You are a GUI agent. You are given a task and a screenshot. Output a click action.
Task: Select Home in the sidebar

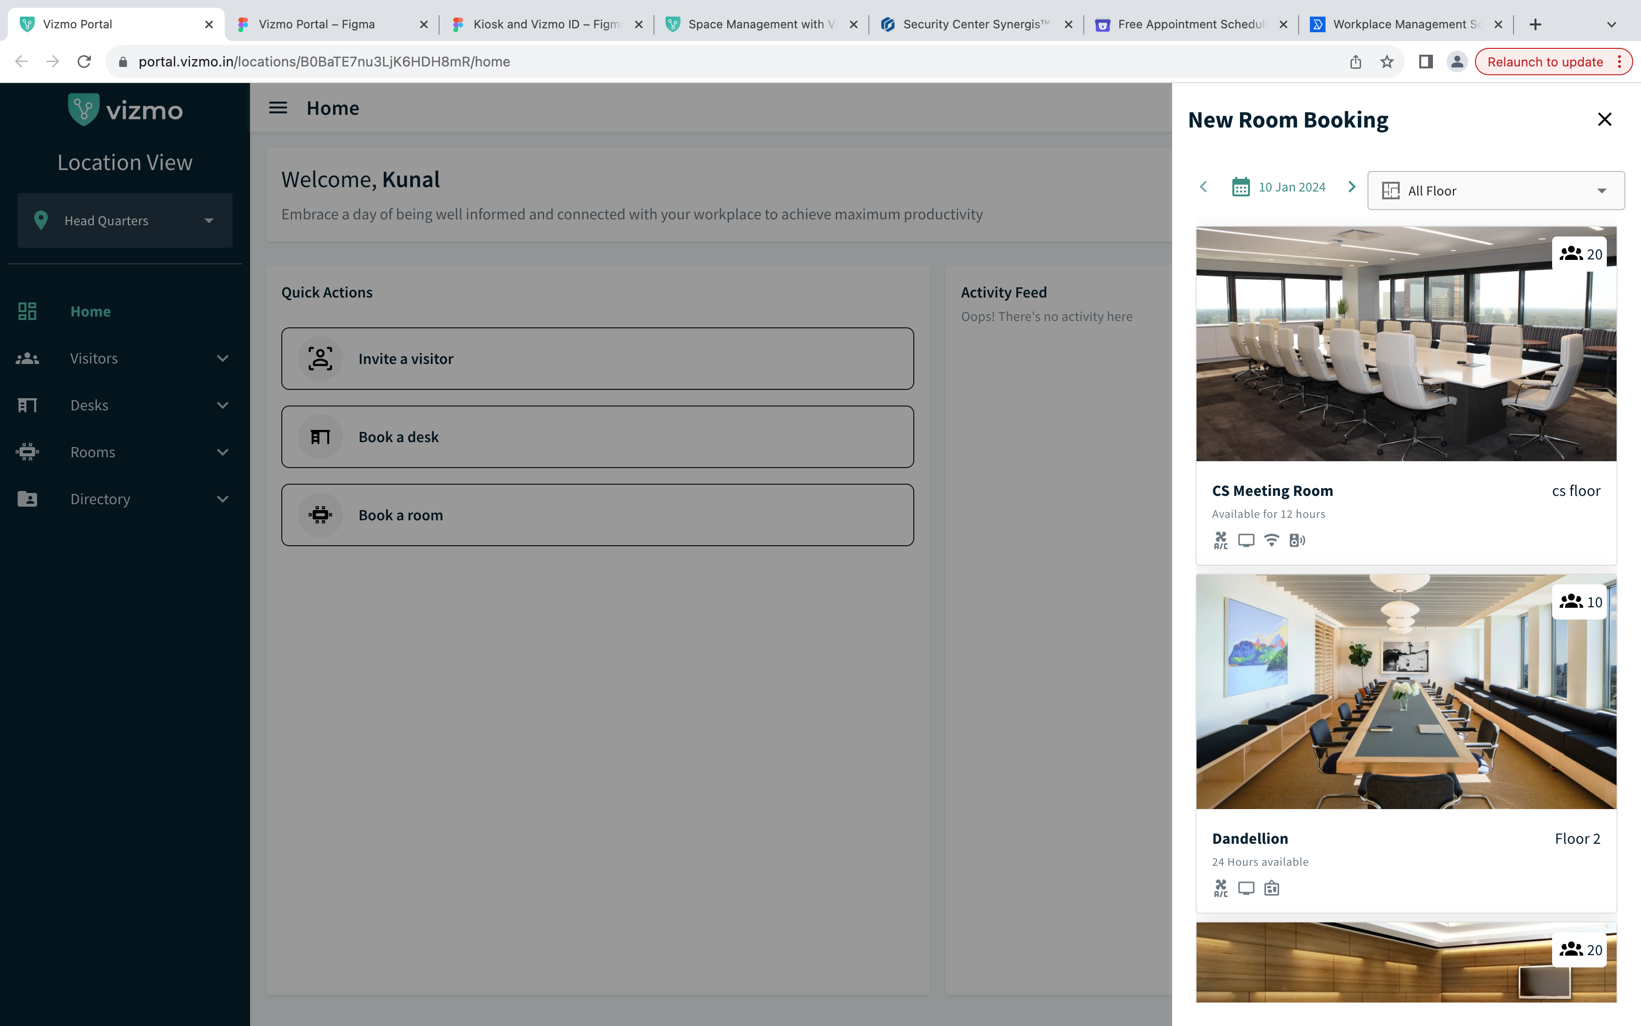coord(90,312)
